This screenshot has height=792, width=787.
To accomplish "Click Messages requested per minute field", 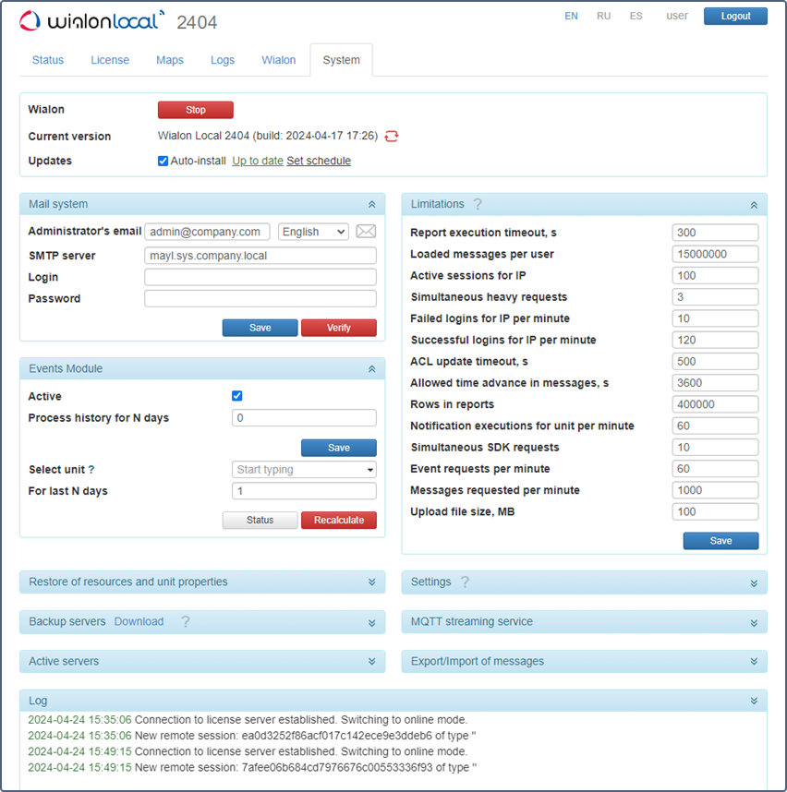I will (715, 490).
